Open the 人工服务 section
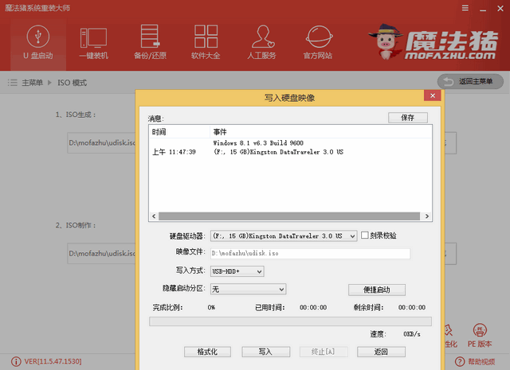 (262, 42)
